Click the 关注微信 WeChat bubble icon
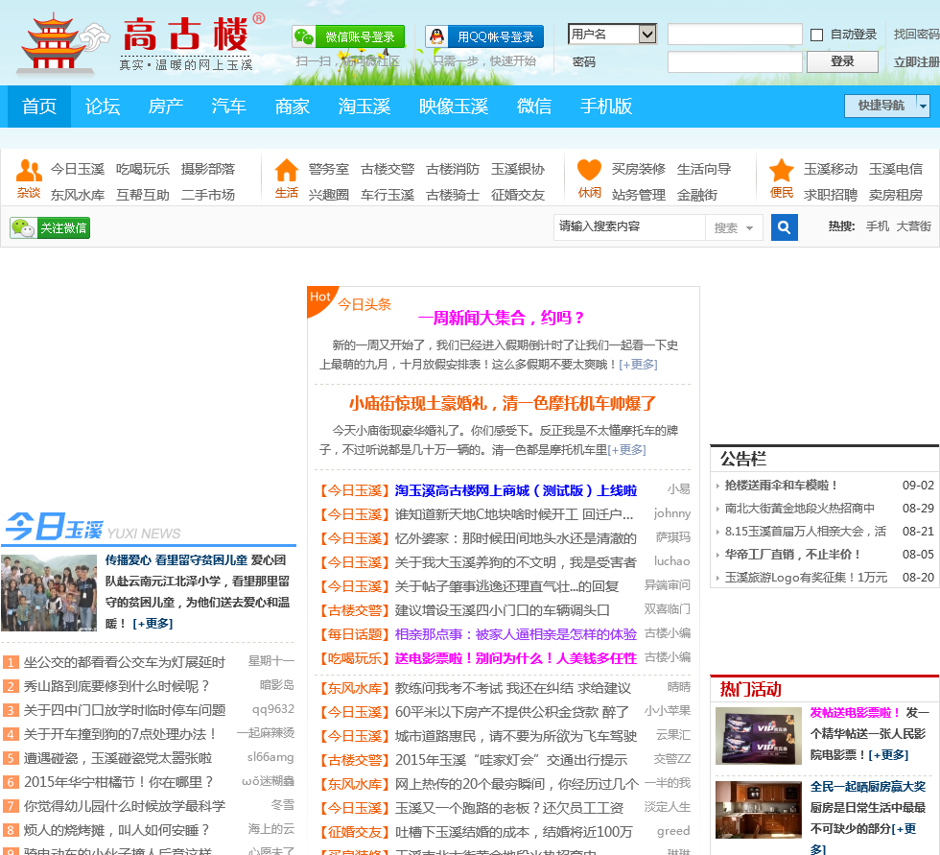 click(x=23, y=227)
